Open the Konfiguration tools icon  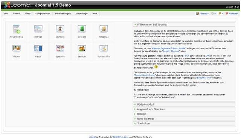104,51
